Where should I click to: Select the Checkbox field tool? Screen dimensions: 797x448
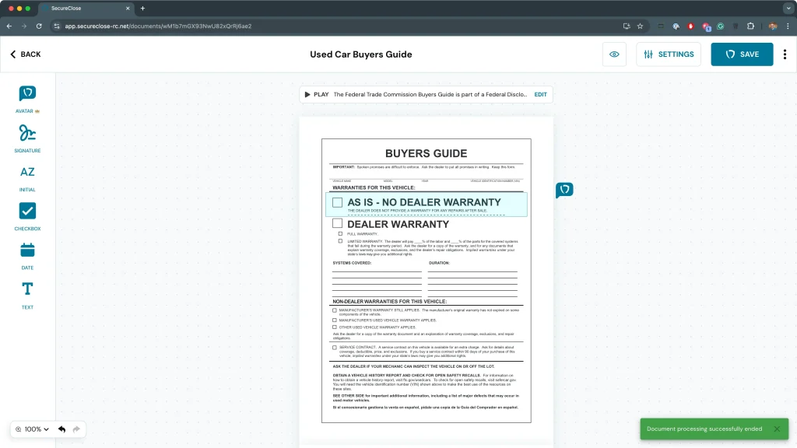(27, 211)
